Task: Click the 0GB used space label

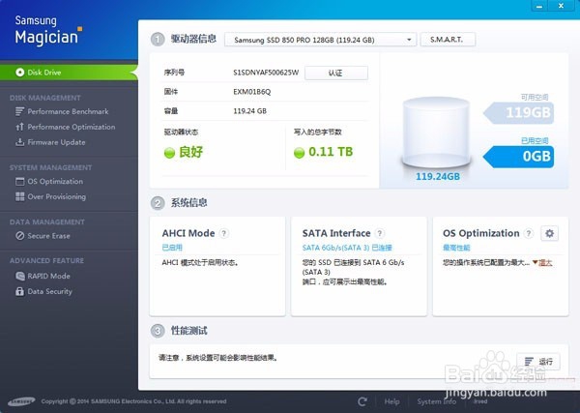Action: (x=519, y=157)
